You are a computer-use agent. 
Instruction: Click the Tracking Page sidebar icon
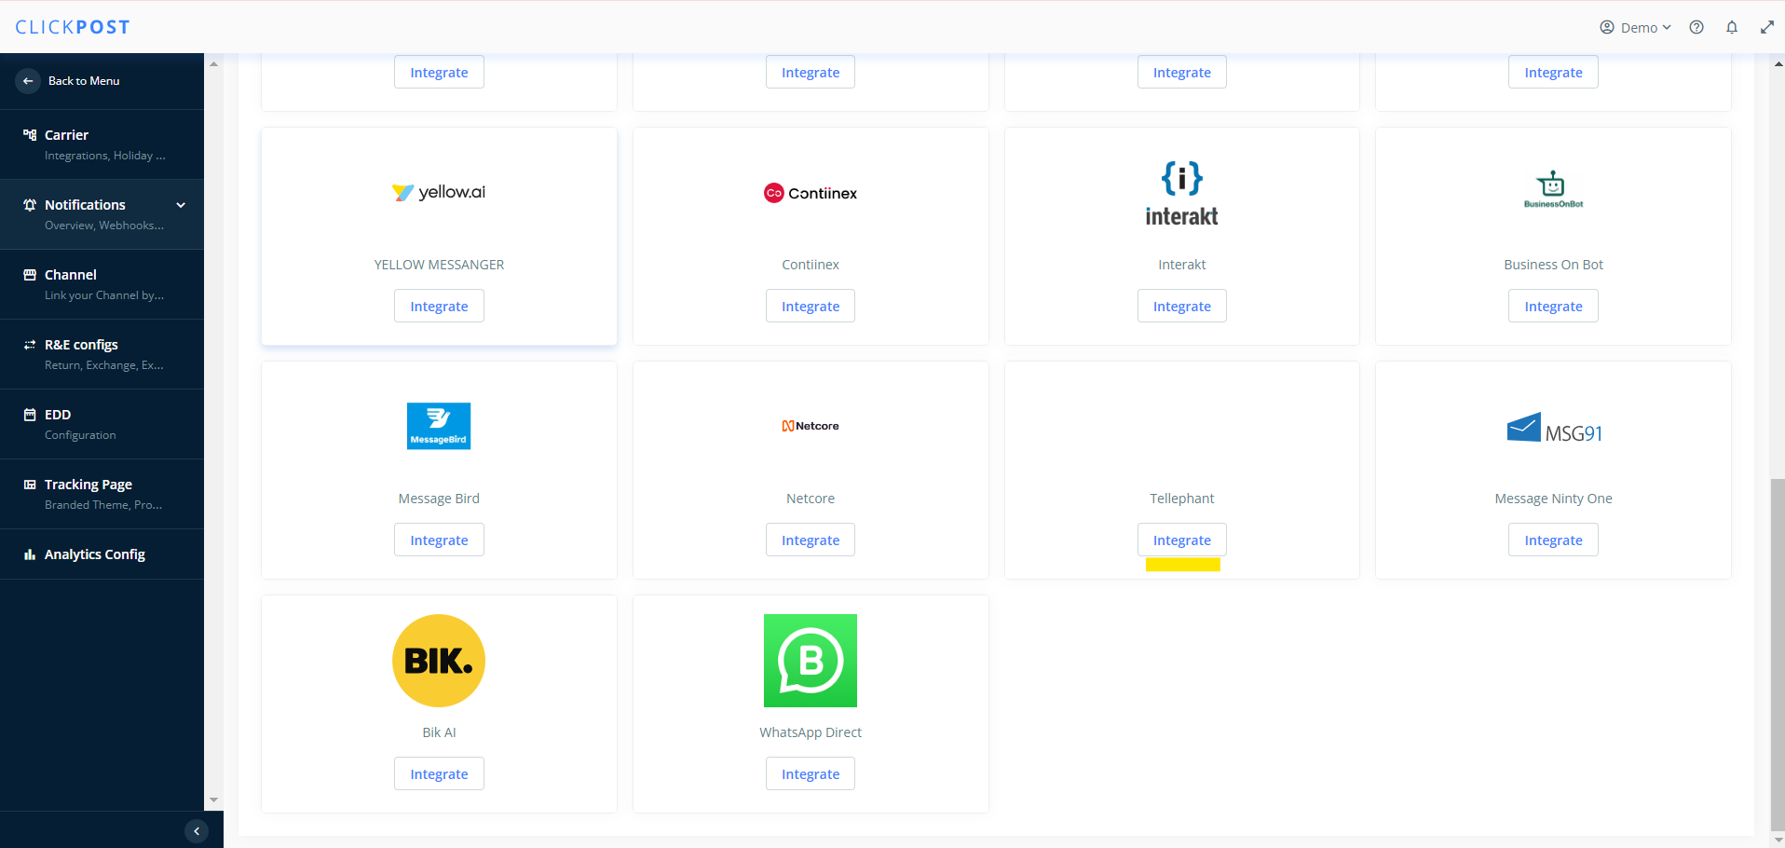[30, 485]
